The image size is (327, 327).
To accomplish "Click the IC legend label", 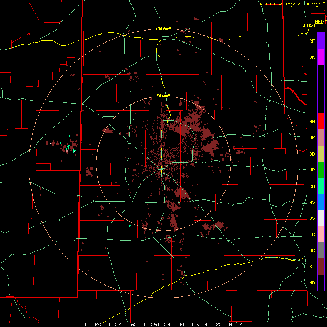I will click(x=312, y=235).
